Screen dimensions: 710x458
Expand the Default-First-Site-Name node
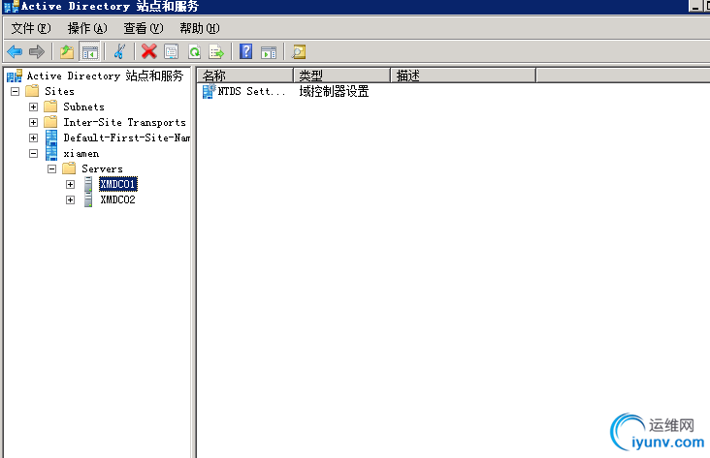tap(33, 137)
